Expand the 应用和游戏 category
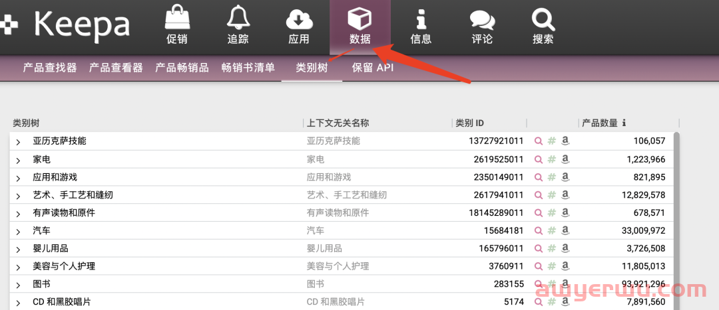The height and width of the screenshot is (310, 719). (x=18, y=179)
